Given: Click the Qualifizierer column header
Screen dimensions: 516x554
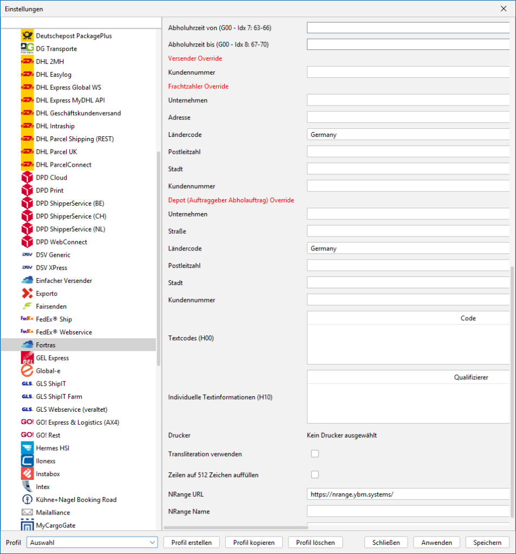Looking at the screenshot, I should (471, 377).
